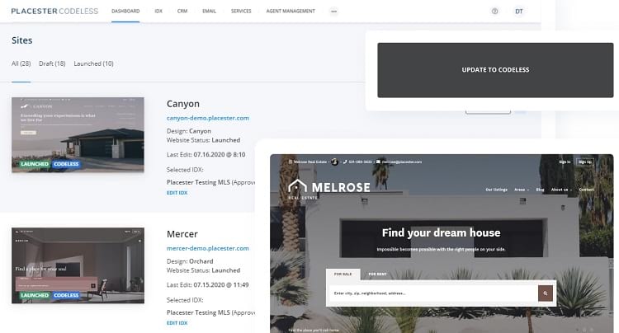Open the Services menu item
The height and width of the screenshot is (333, 619).
coord(241,11)
